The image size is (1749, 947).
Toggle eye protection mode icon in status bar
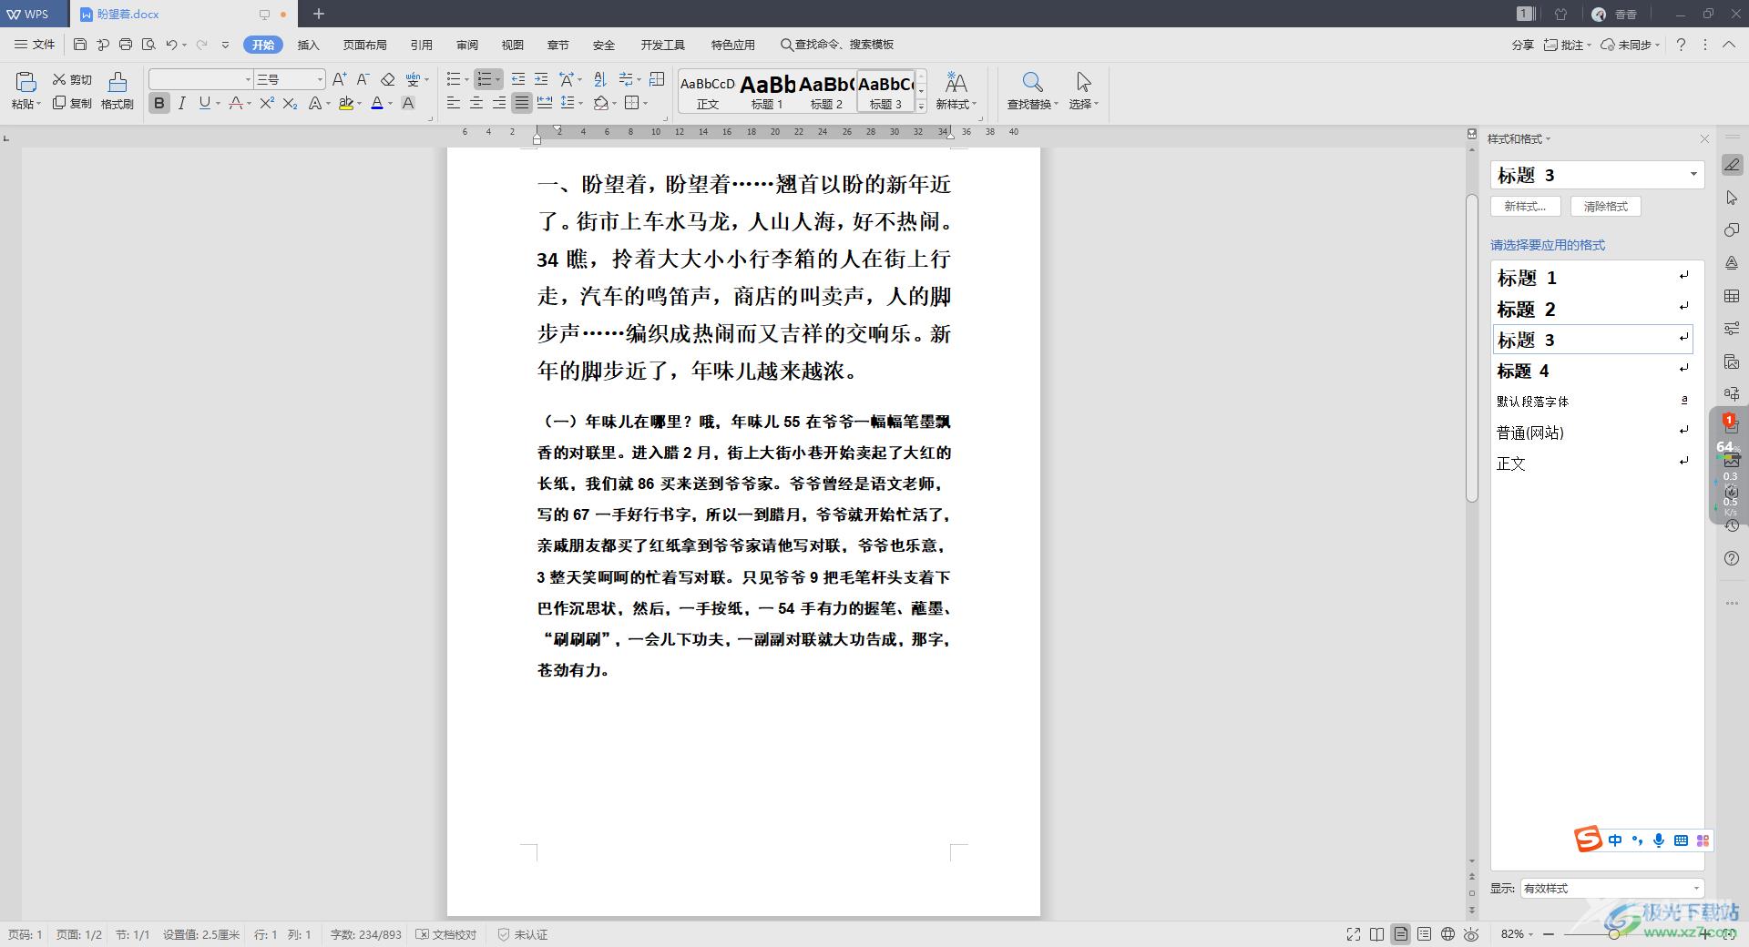[1471, 934]
